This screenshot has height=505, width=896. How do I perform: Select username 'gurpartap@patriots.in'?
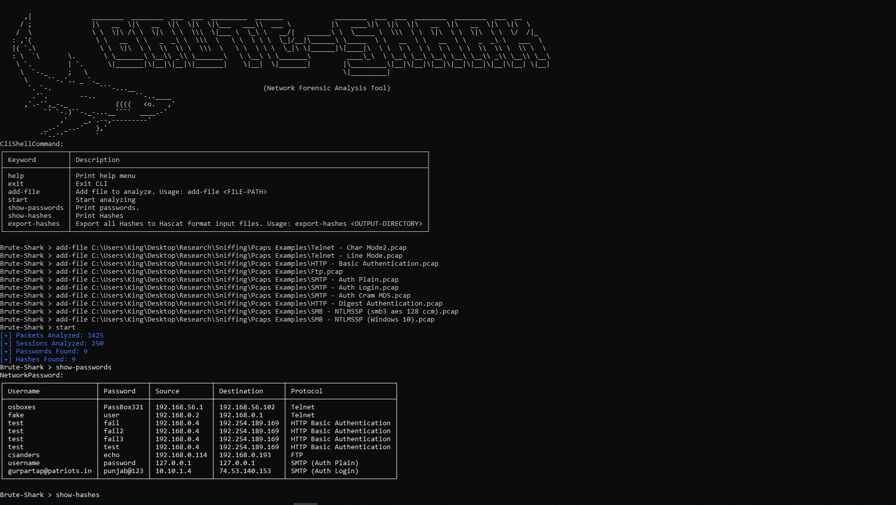pos(50,471)
